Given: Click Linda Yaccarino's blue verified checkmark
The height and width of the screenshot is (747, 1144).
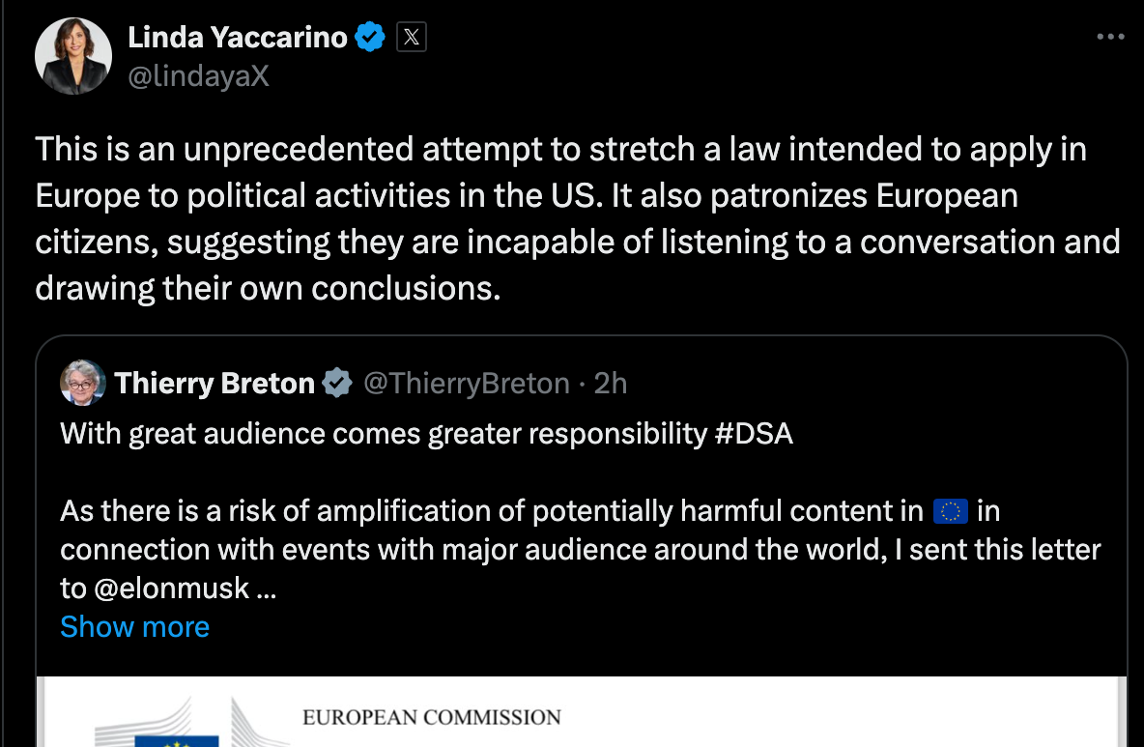Looking at the screenshot, I should (x=370, y=36).
